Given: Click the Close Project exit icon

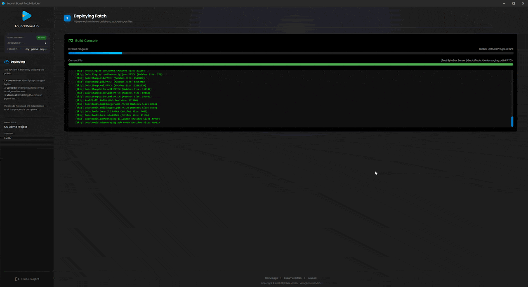Looking at the screenshot, I should (x=17, y=279).
